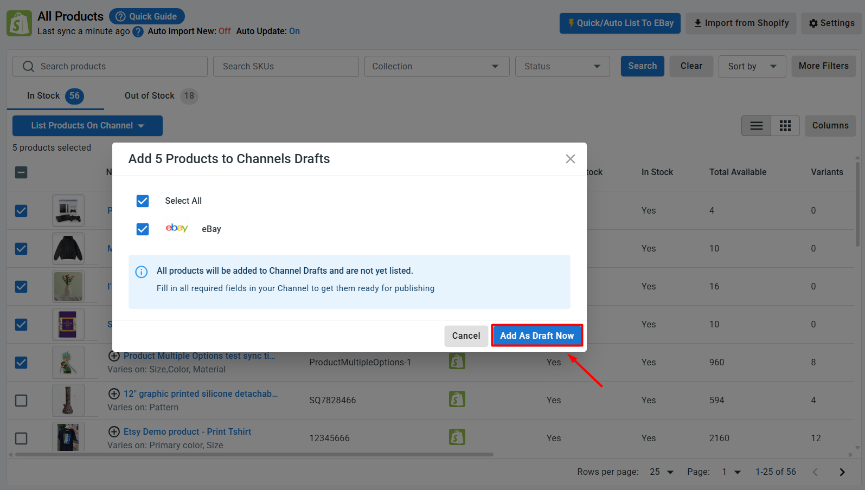Uncheck the flower vase product checkbox

tap(21, 286)
